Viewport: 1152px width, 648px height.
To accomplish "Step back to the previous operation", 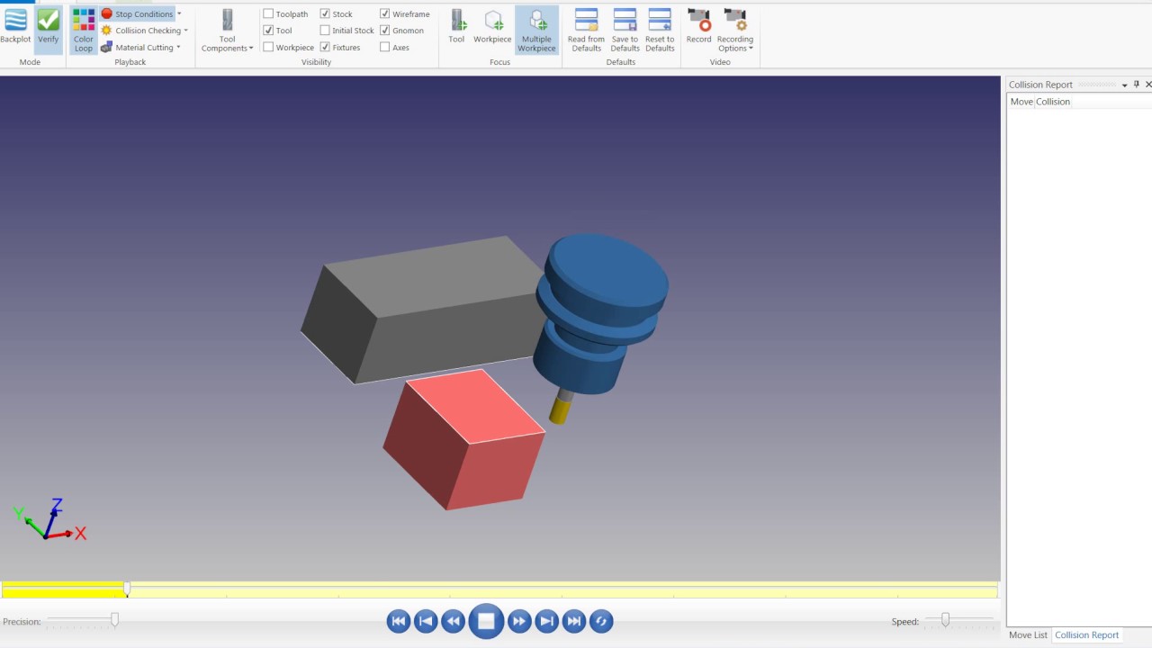I will [x=426, y=621].
